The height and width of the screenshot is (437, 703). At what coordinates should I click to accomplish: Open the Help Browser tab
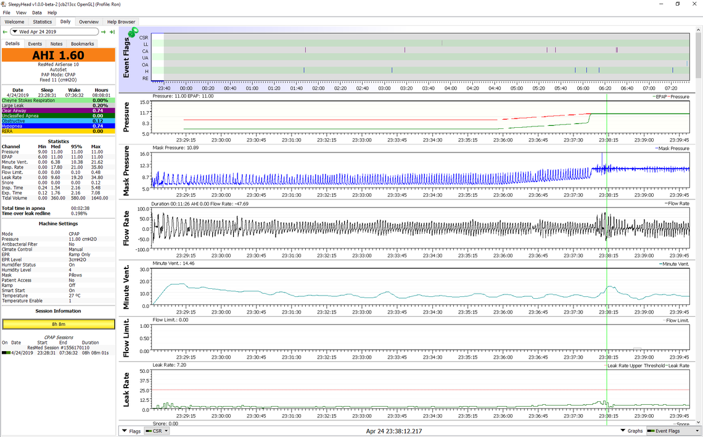[121, 22]
